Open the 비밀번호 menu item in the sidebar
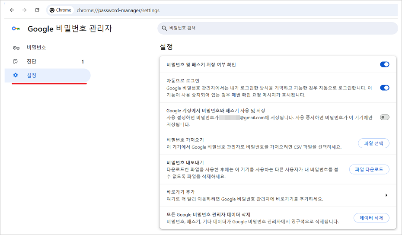This screenshot has width=402, height=235. click(48, 48)
